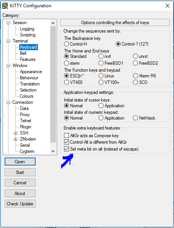Click the Open button
Image resolution: width=174 pixels, height=228 pixels.
coord(20,162)
